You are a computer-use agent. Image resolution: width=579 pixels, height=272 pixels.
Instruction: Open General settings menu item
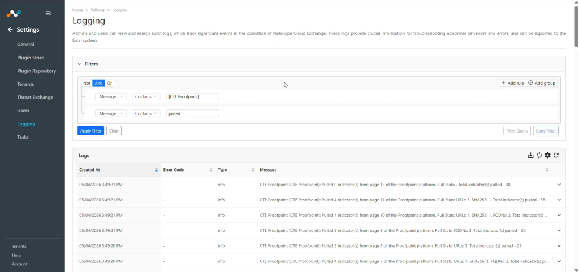(25, 45)
